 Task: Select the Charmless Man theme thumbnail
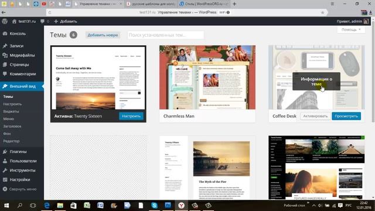(x=207, y=77)
